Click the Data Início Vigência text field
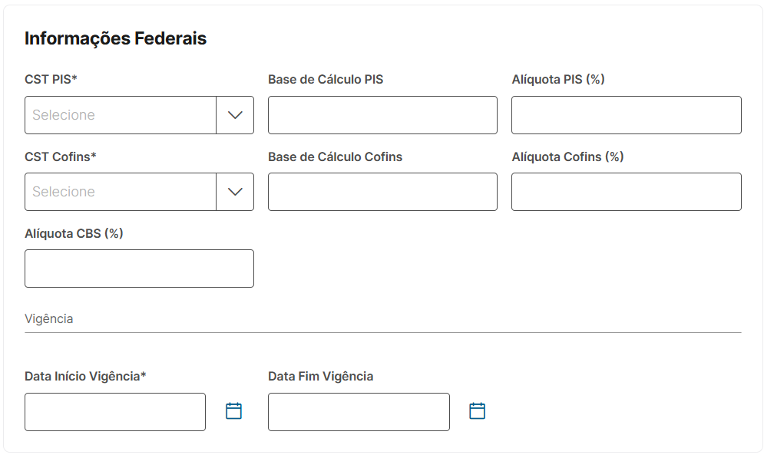Image resolution: width=764 pixels, height=458 pixels. (x=115, y=412)
